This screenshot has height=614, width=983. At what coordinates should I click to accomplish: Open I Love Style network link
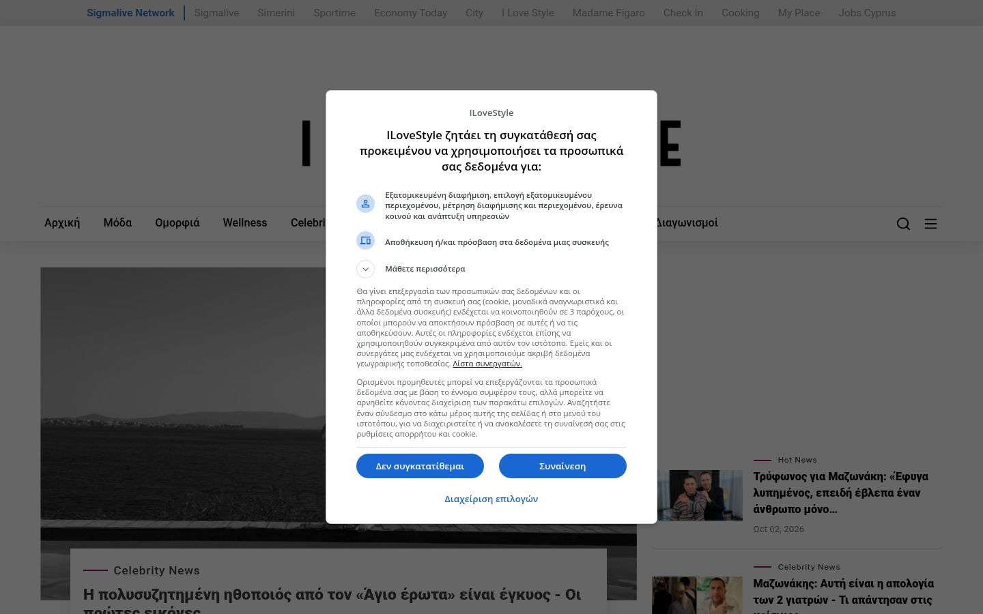click(528, 13)
